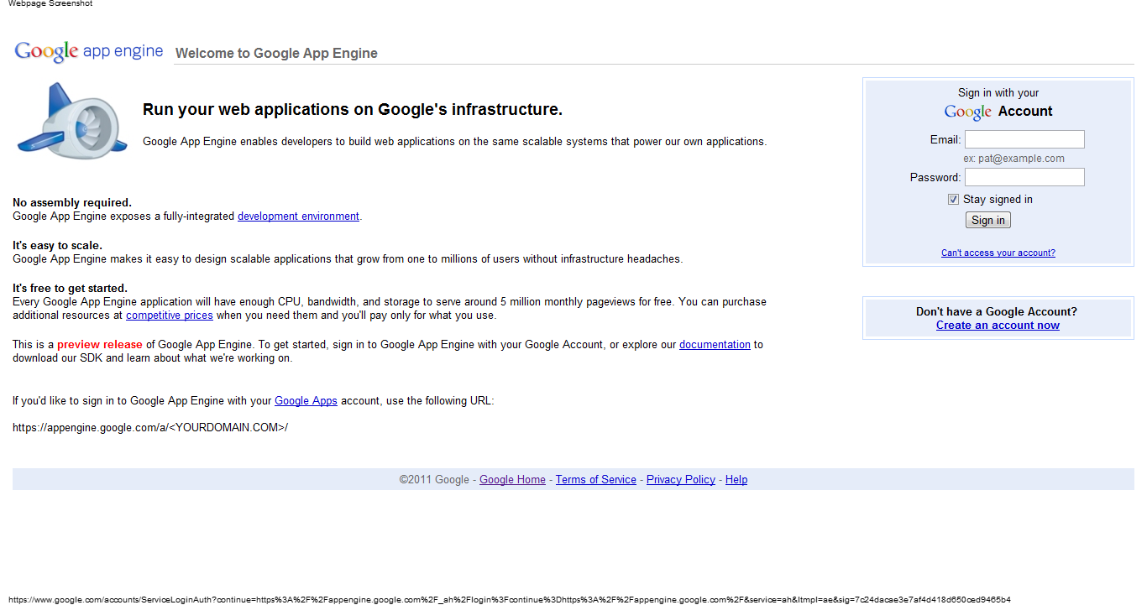Visit the competitive prices link

pyautogui.click(x=169, y=316)
